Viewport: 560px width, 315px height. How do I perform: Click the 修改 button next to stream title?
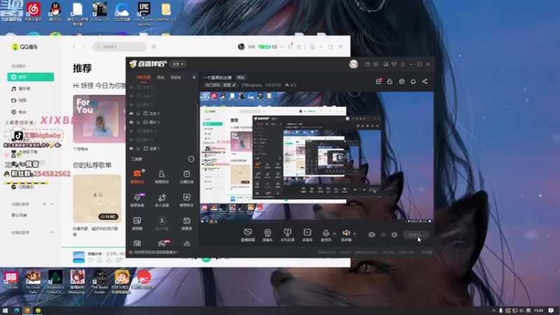[x=241, y=78]
